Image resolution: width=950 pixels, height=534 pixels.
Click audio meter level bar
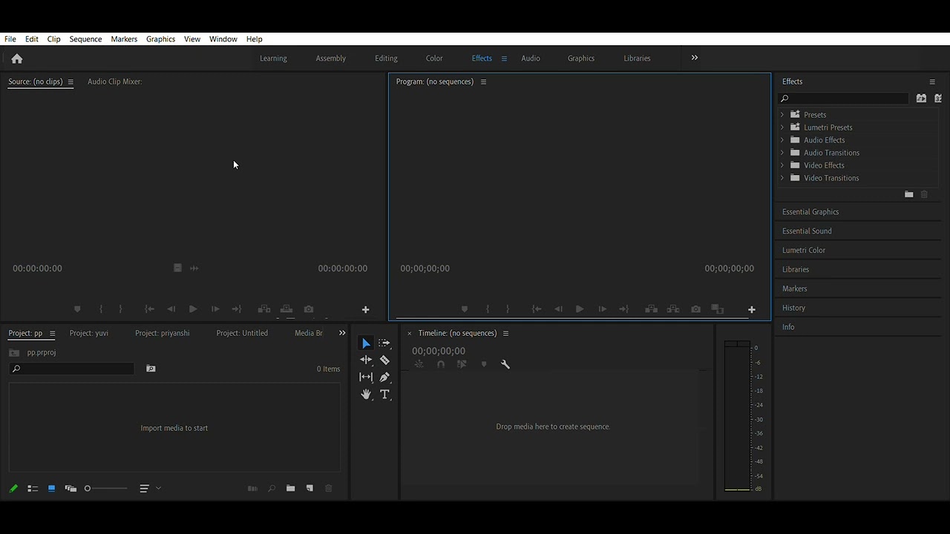737,416
